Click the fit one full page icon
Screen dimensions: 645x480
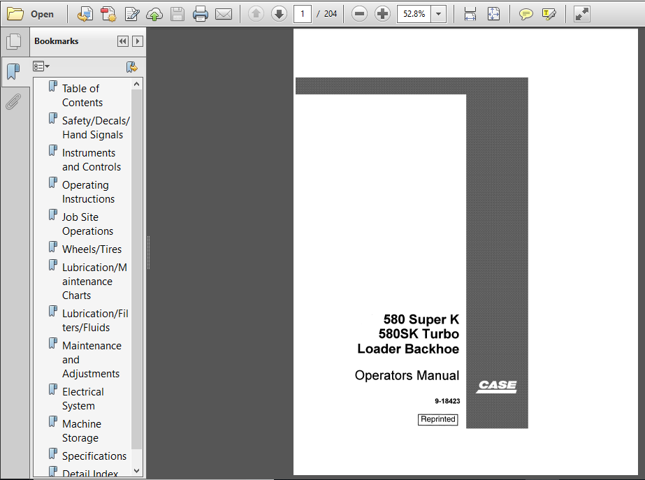(493, 14)
